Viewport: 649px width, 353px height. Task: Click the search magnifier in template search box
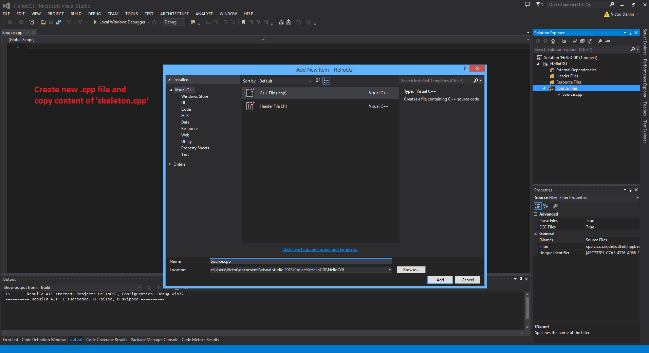coord(476,81)
